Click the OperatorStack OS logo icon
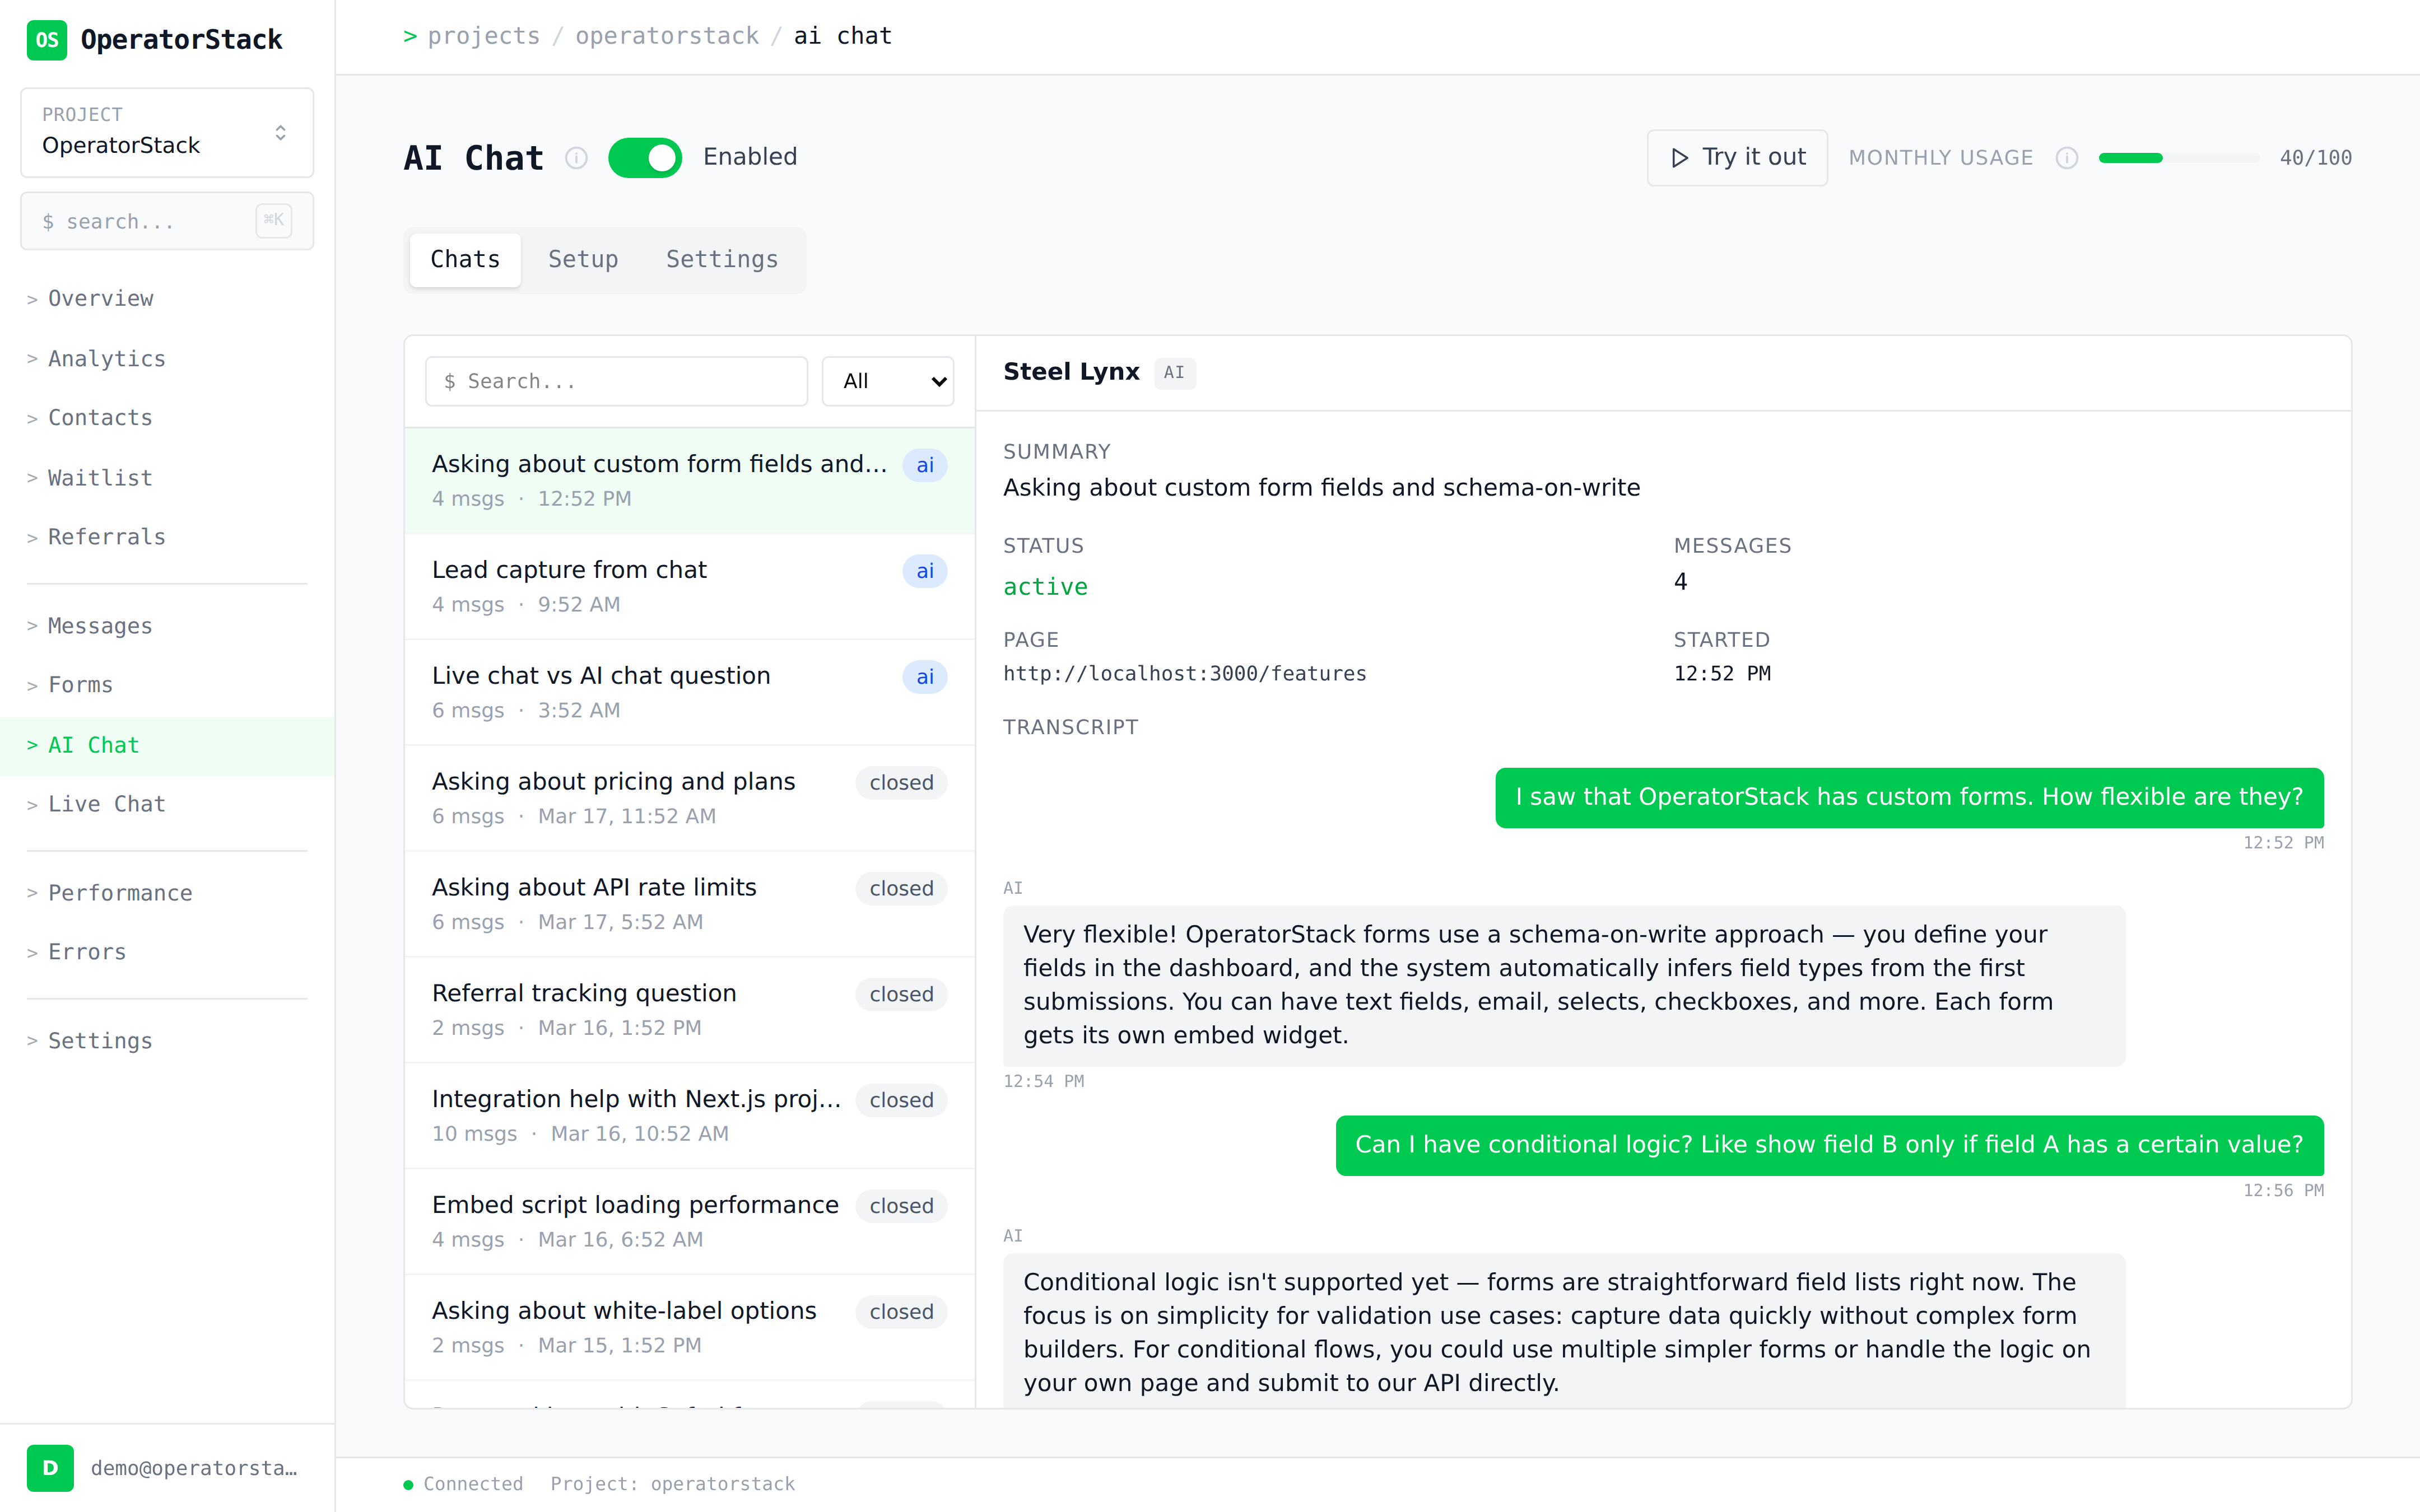The image size is (2420, 1512). coord(46,40)
